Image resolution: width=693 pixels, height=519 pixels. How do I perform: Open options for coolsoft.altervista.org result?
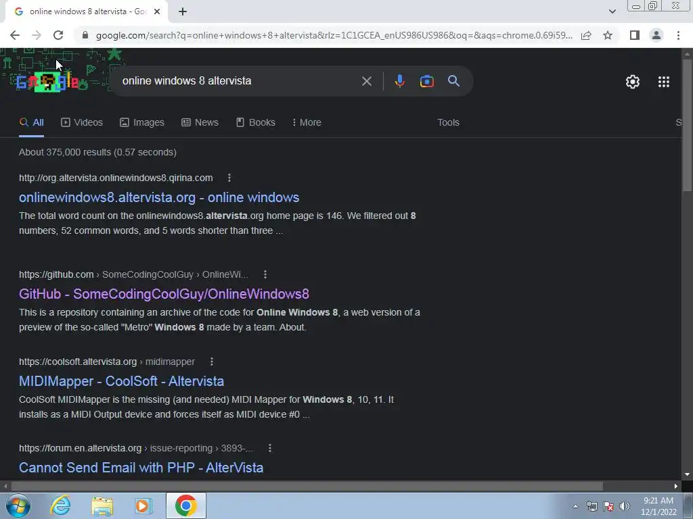point(212,362)
